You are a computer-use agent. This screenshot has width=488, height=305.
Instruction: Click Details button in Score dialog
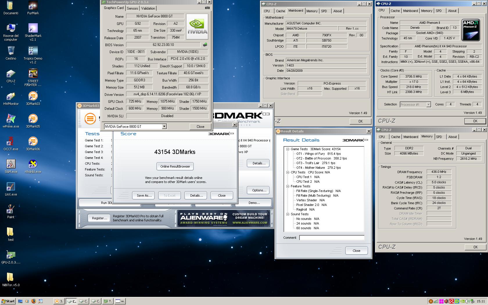pos(196,195)
